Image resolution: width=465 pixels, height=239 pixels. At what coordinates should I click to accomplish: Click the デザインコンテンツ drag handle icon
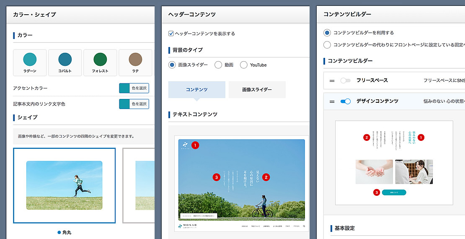coord(332,101)
